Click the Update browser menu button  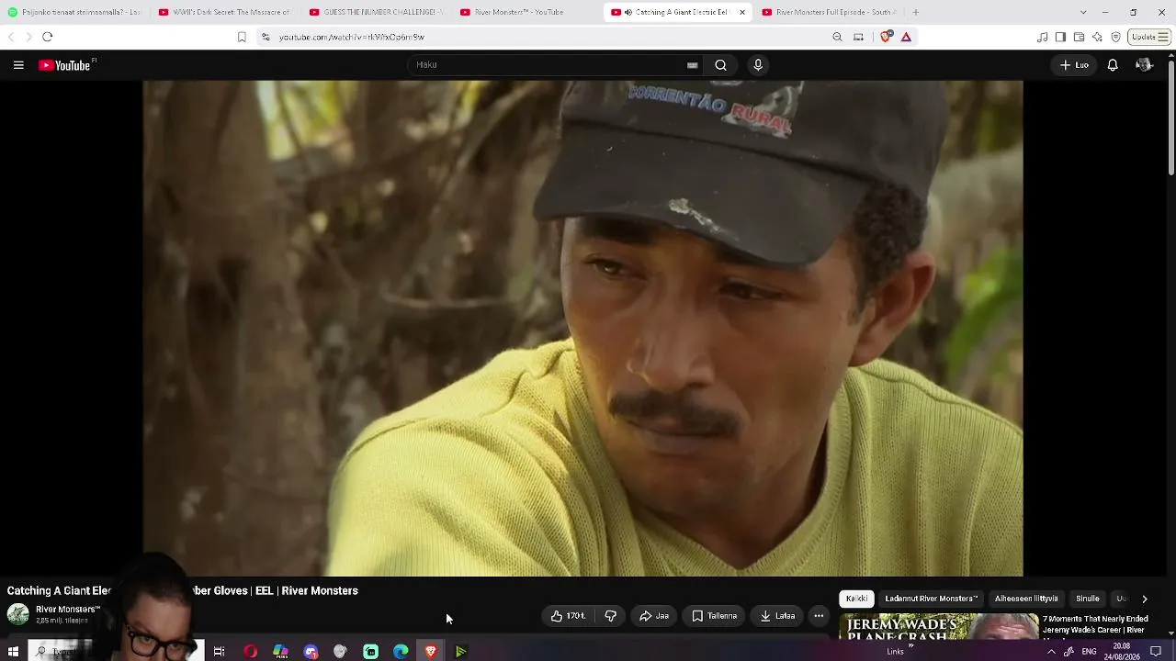click(x=1149, y=37)
